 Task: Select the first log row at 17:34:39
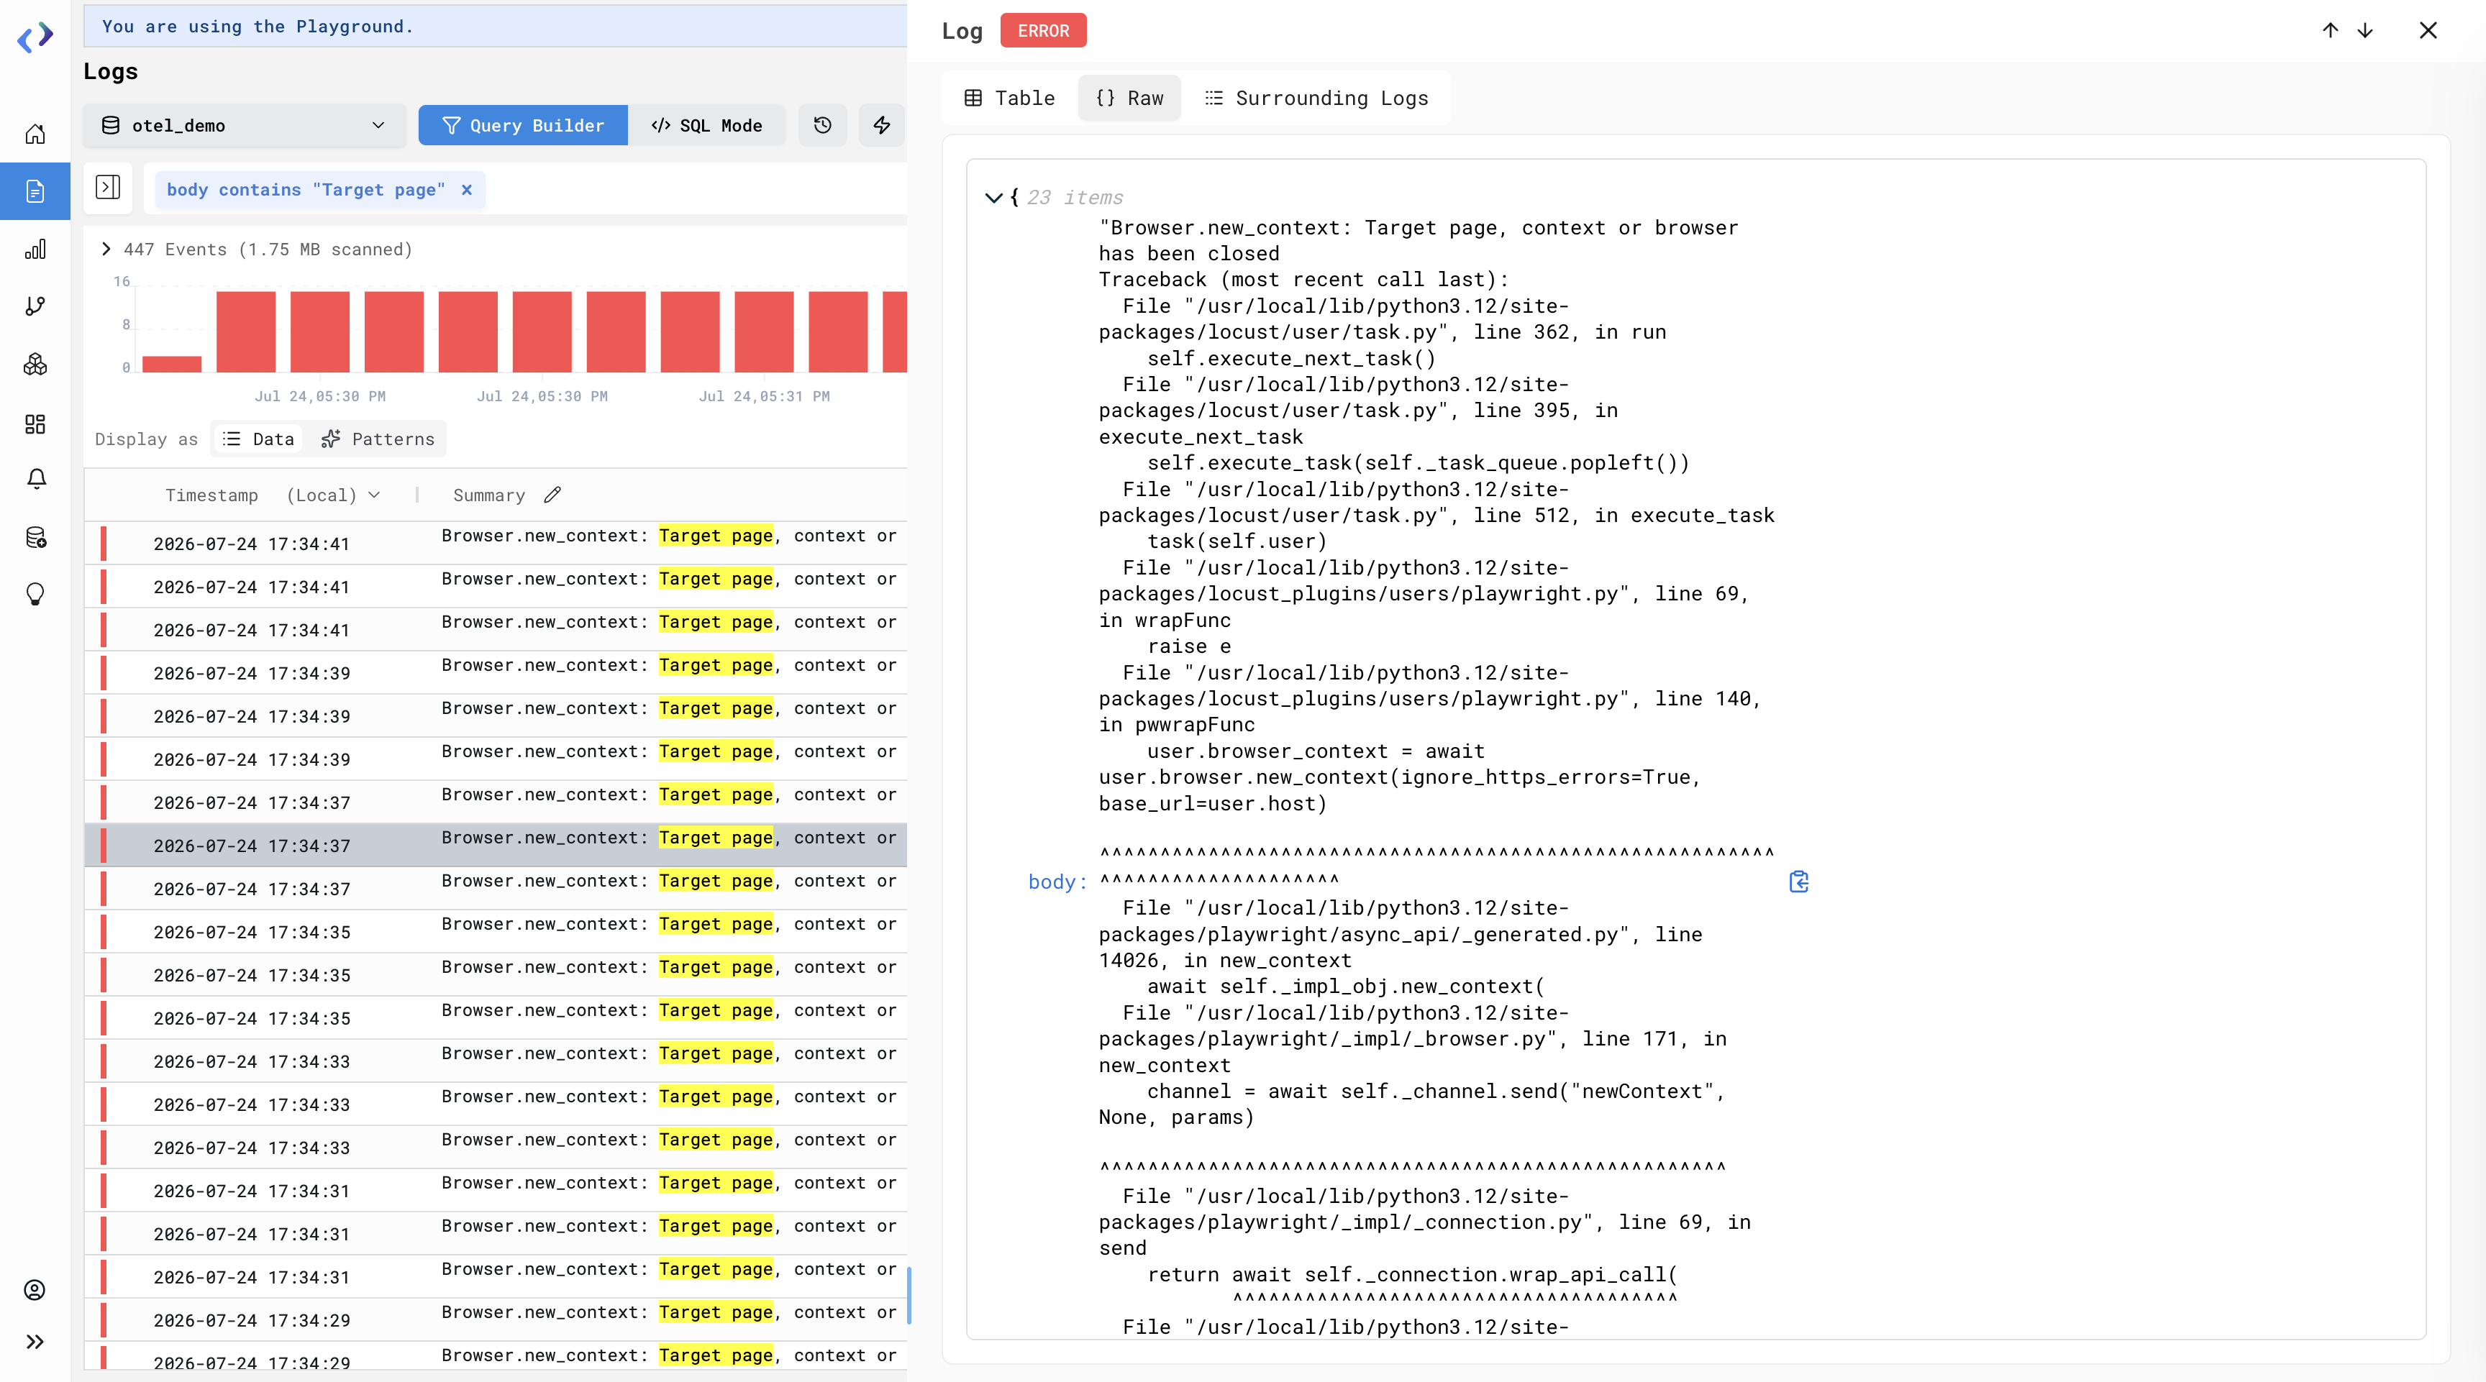495,672
